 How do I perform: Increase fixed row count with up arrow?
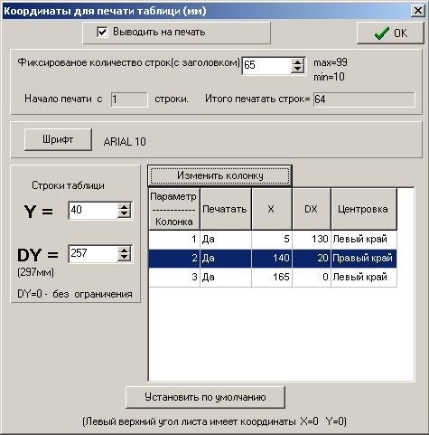click(297, 61)
